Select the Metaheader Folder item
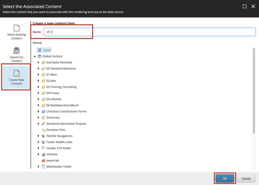The image size is (259, 185). pos(59,167)
